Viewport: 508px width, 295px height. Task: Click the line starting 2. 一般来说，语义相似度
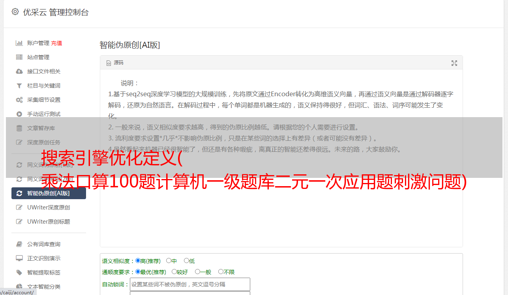pos(234,127)
